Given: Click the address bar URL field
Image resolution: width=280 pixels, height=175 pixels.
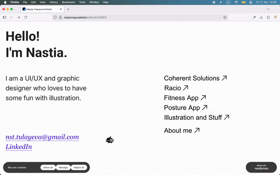Looking at the screenshot, I should [x=140, y=17].
